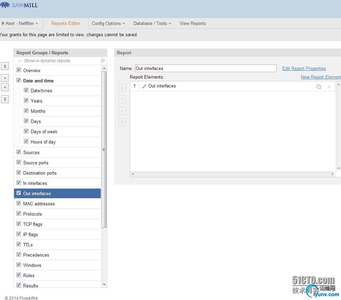Screen dimensions: 341x300
Task: Select the Days report
Action: 61,121
